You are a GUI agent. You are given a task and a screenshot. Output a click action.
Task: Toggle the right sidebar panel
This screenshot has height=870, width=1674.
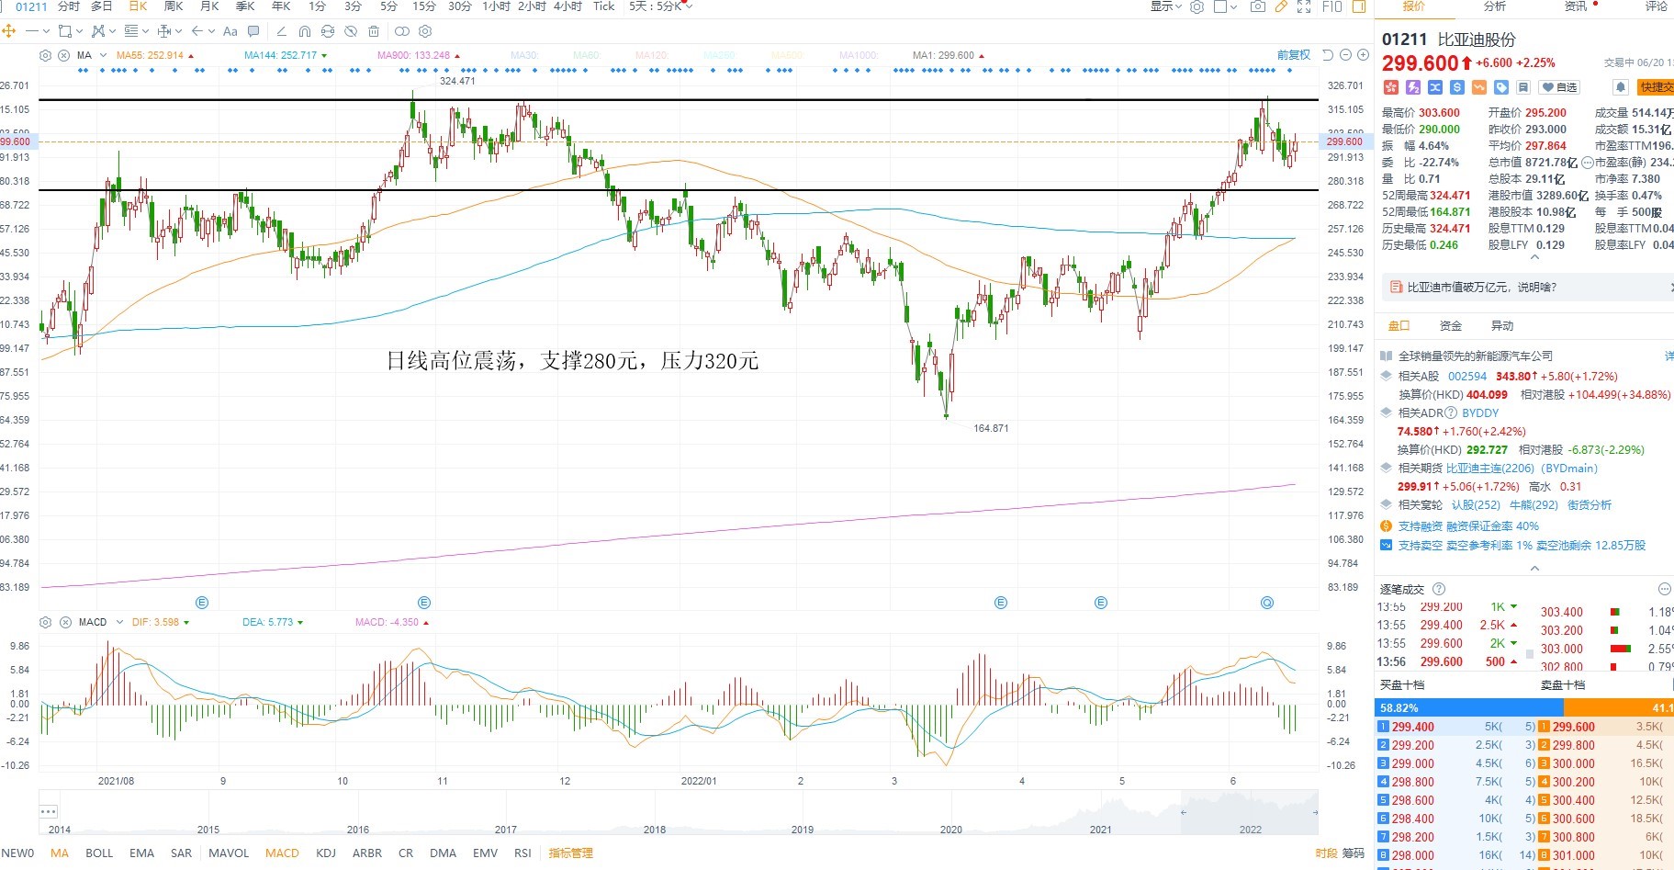1360,6
